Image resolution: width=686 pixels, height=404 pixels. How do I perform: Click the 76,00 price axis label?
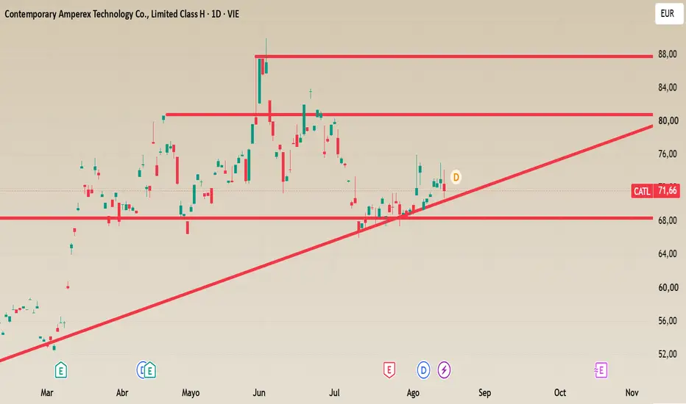pyautogui.click(x=668, y=154)
